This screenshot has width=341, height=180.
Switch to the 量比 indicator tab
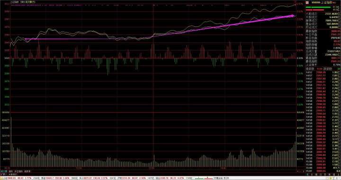pos(10,171)
